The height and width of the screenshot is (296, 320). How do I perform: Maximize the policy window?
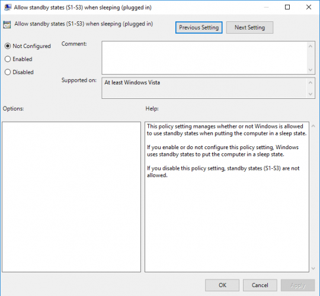click(287, 7)
